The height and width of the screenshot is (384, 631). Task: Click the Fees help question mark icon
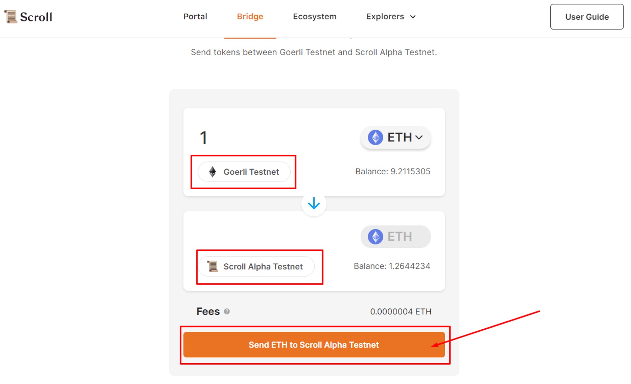click(227, 311)
